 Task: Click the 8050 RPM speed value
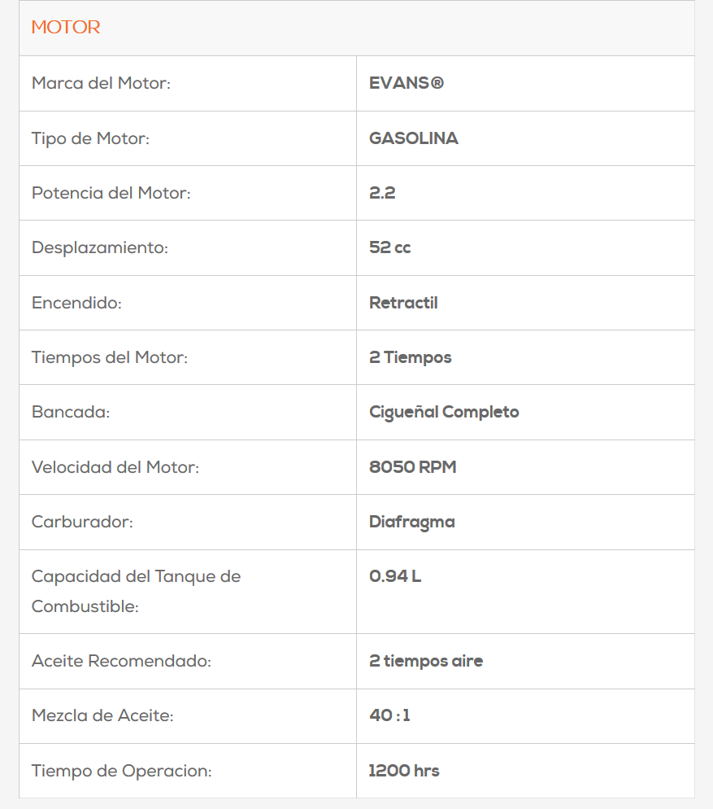413,467
